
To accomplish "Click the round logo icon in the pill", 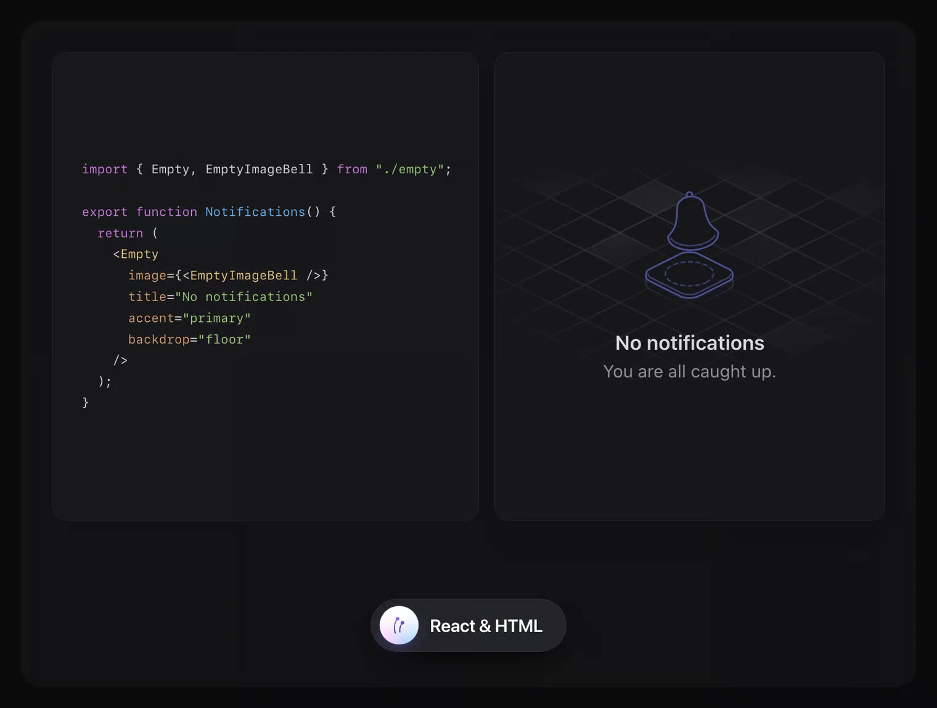I will 399,625.
